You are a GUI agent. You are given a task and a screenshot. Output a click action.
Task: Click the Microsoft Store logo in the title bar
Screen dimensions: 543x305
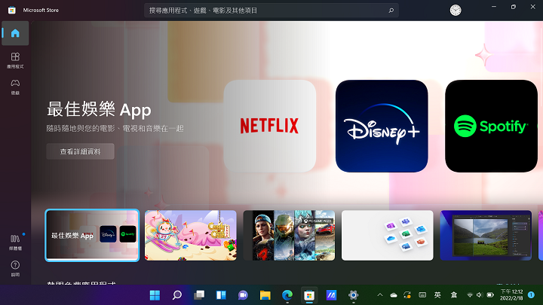12,10
